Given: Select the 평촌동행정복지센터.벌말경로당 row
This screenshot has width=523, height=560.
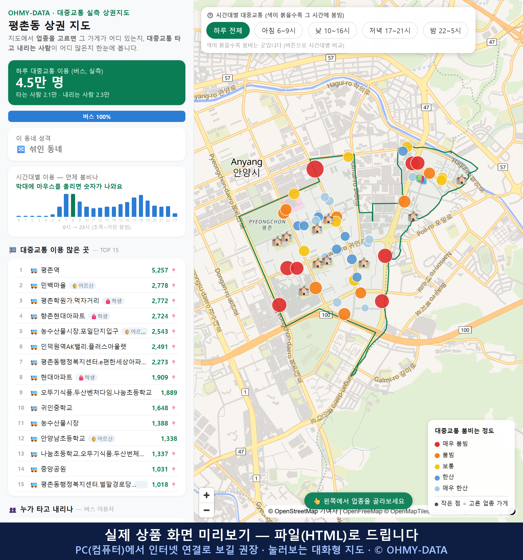Looking at the screenshot, I should click(x=97, y=484).
